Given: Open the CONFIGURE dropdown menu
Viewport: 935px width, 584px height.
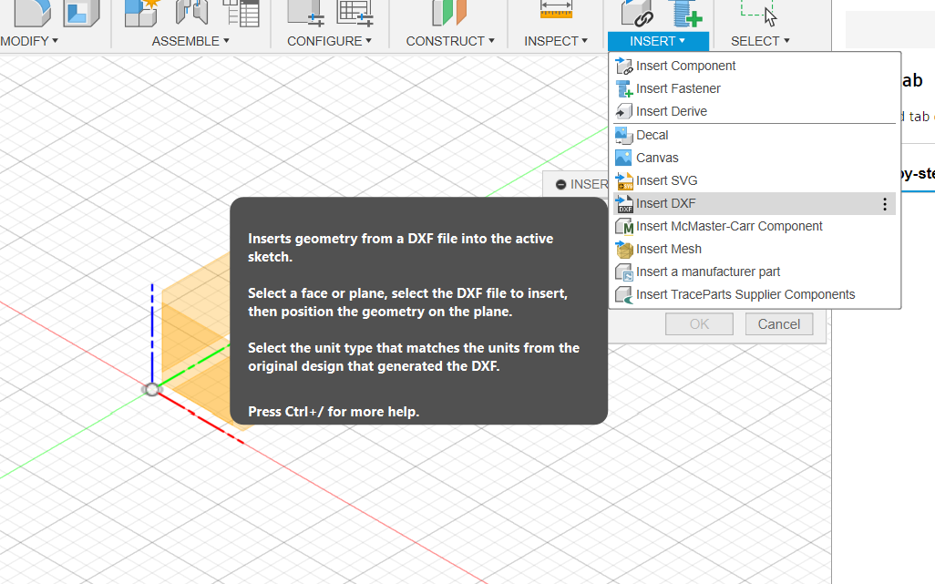Looking at the screenshot, I should coord(329,41).
